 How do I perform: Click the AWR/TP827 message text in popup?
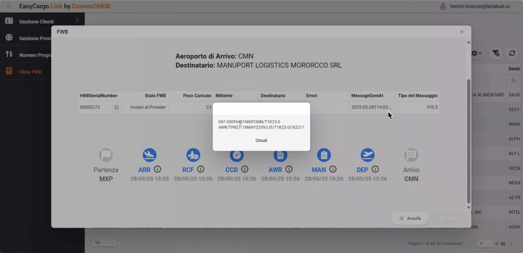coord(261,127)
